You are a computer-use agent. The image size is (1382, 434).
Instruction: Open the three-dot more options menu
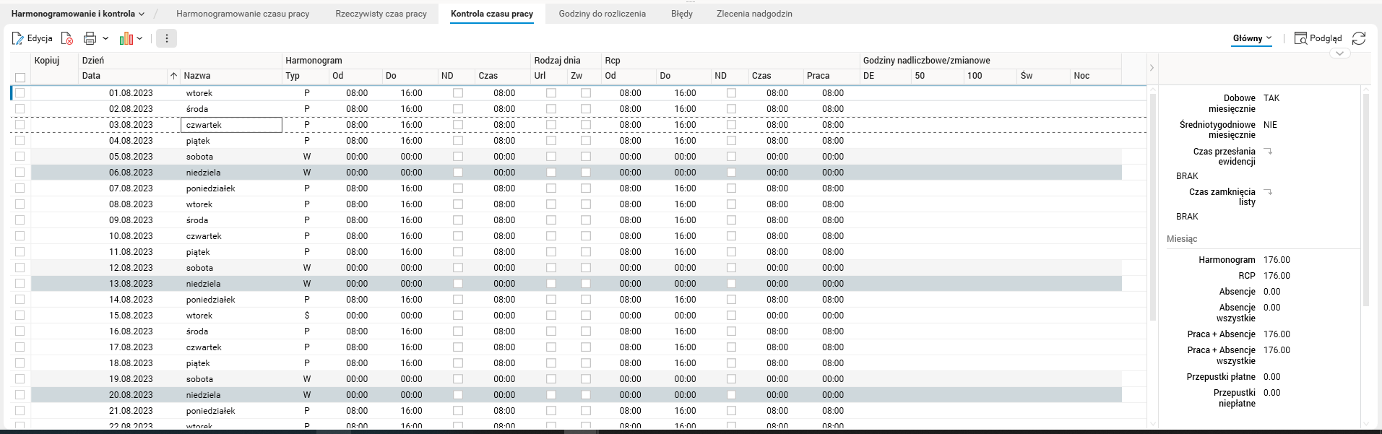[x=166, y=38]
